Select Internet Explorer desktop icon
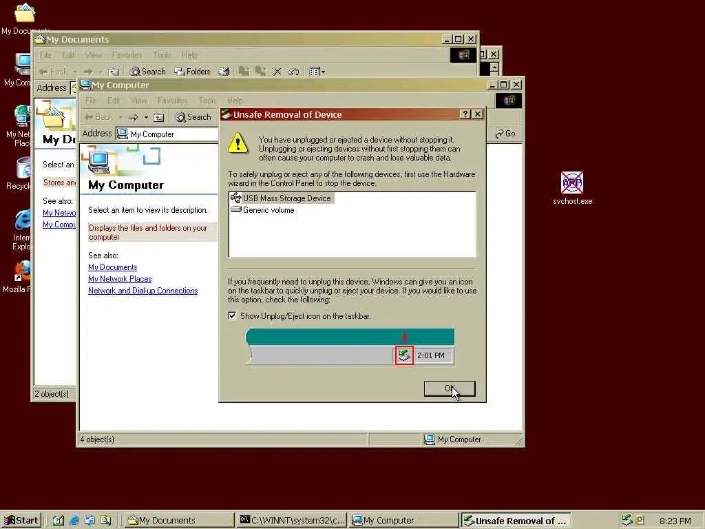Image resolution: width=705 pixels, height=529 pixels. pyautogui.click(x=21, y=229)
